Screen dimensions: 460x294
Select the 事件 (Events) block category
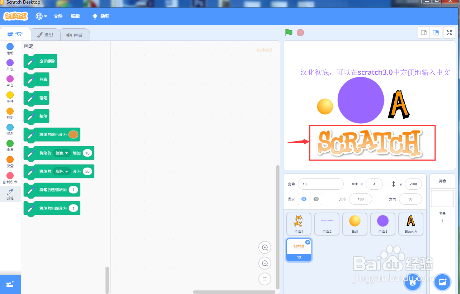coord(10,97)
